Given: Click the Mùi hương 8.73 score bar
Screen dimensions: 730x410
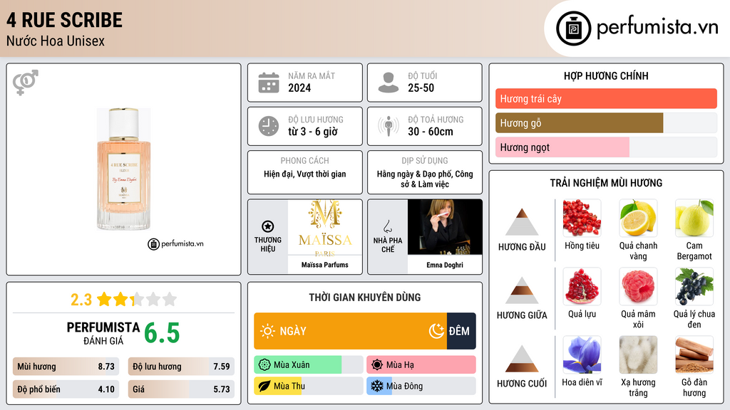Looking at the screenshot, I should 66,367.
